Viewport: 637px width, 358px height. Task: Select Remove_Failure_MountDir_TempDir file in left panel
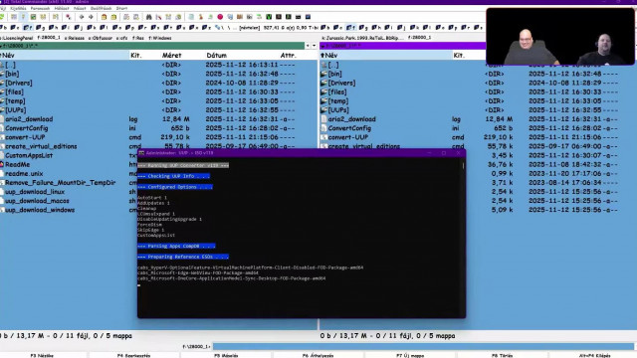[x=60, y=183]
